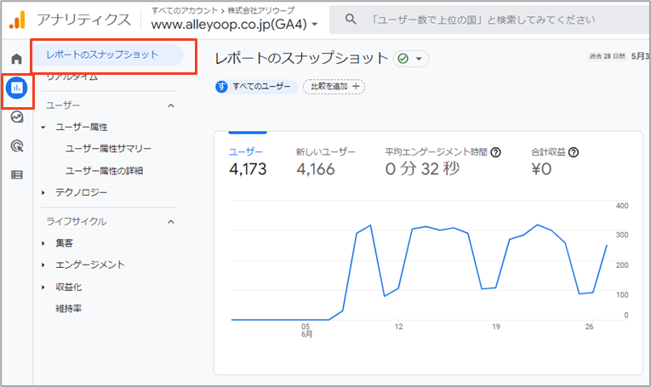
Task: Click the すべてのユーザー chip
Action: coord(256,86)
